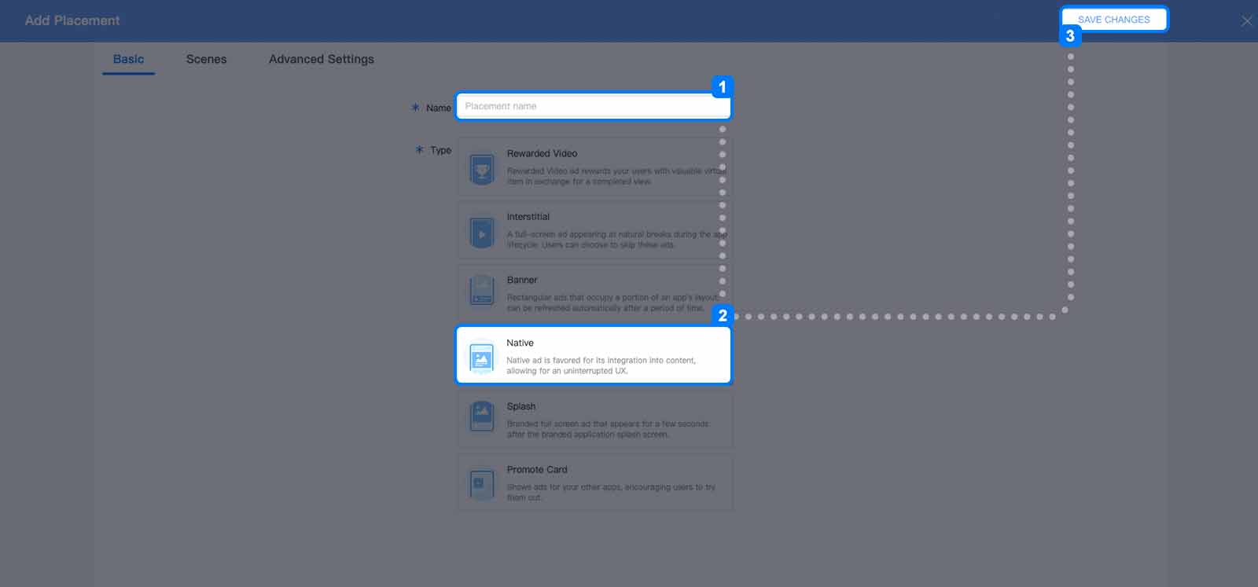Choose Native placement type

point(594,355)
